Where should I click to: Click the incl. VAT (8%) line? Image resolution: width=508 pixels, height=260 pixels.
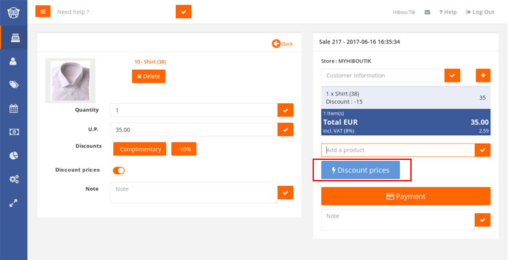click(339, 131)
